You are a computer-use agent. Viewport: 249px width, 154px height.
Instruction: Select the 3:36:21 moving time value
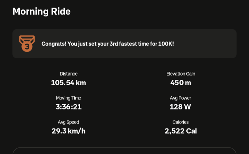coord(68,107)
